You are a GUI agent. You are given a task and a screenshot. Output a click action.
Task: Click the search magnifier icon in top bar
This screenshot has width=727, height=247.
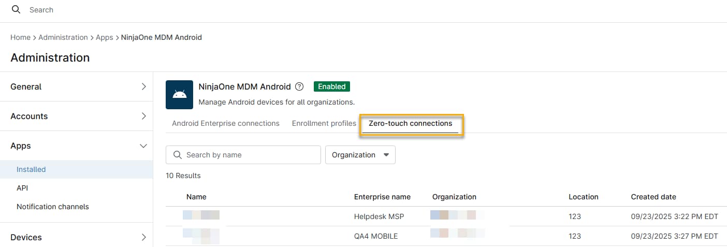click(x=16, y=10)
